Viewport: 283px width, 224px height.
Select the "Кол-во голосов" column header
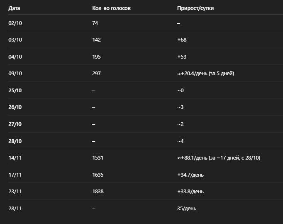tap(111, 8)
